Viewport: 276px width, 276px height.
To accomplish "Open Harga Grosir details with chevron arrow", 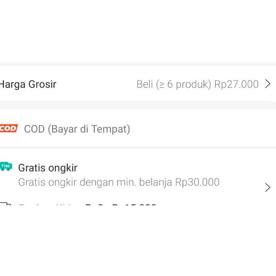I will point(268,84).
